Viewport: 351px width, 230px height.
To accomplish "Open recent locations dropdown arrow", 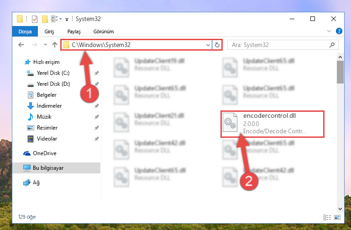I will (46, 45).
